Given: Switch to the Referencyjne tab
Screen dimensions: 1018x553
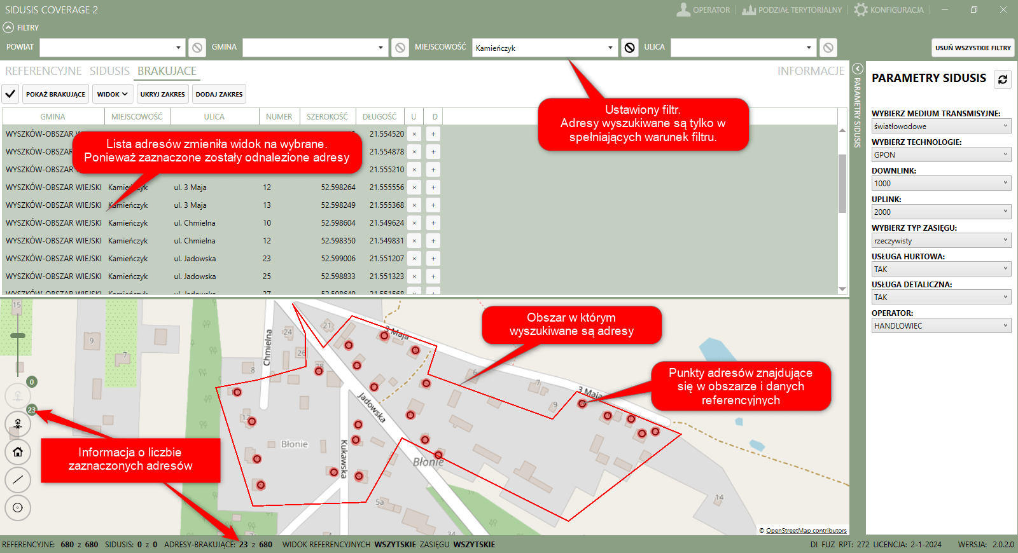Looking at the screenshot, I should [x=43, y=71].
